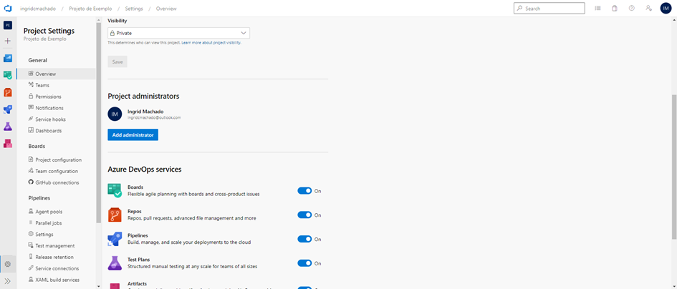This screenshot has height=289, width=677.
Task: Click the Overview breadcrumb
Action: [x=166, y=9]
